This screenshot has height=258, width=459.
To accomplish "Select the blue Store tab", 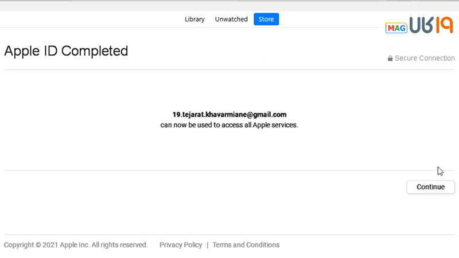I will pyautogui.click(x=266, y=19).
